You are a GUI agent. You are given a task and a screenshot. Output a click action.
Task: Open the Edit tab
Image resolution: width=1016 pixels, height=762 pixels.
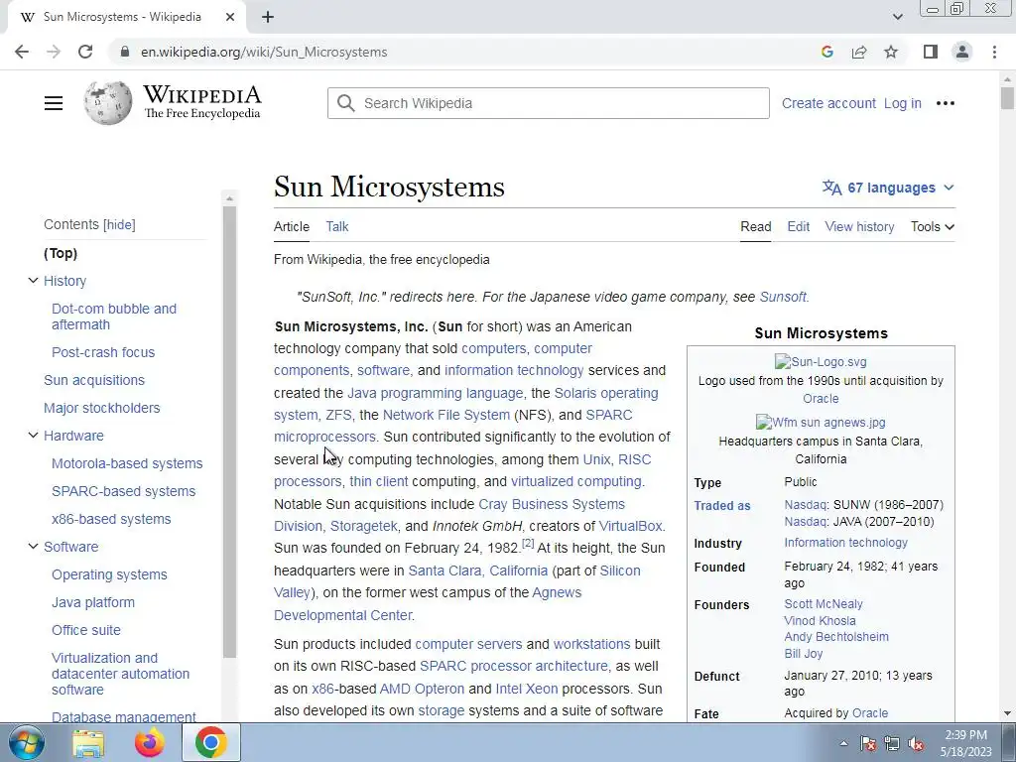799,227
